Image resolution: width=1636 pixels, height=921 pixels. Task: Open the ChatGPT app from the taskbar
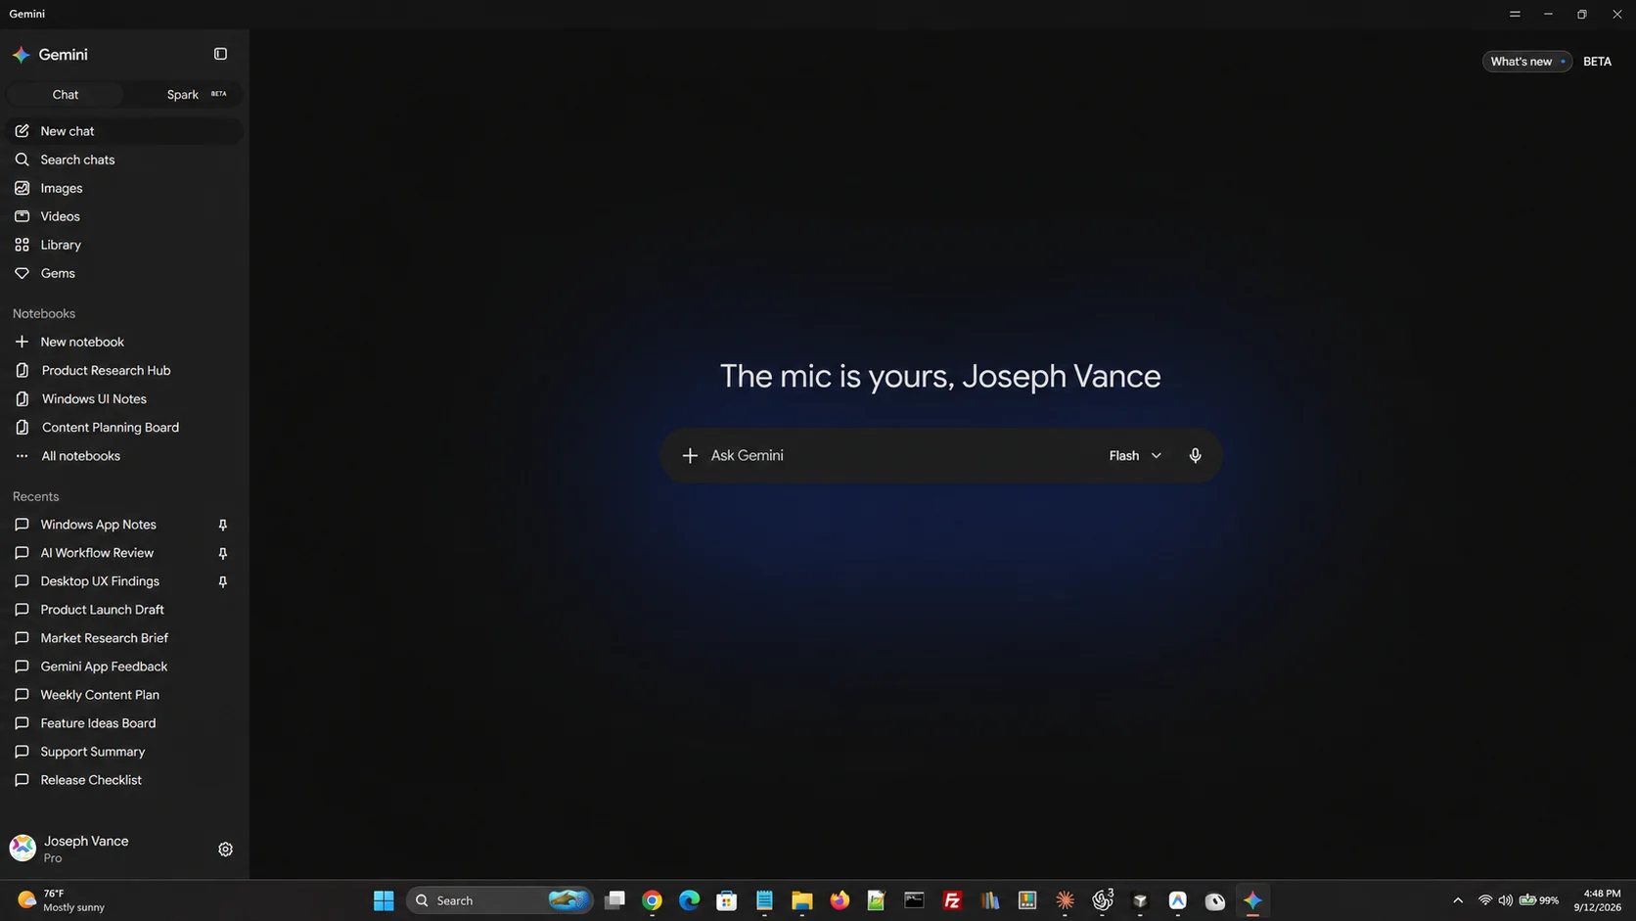[1103, 900]
